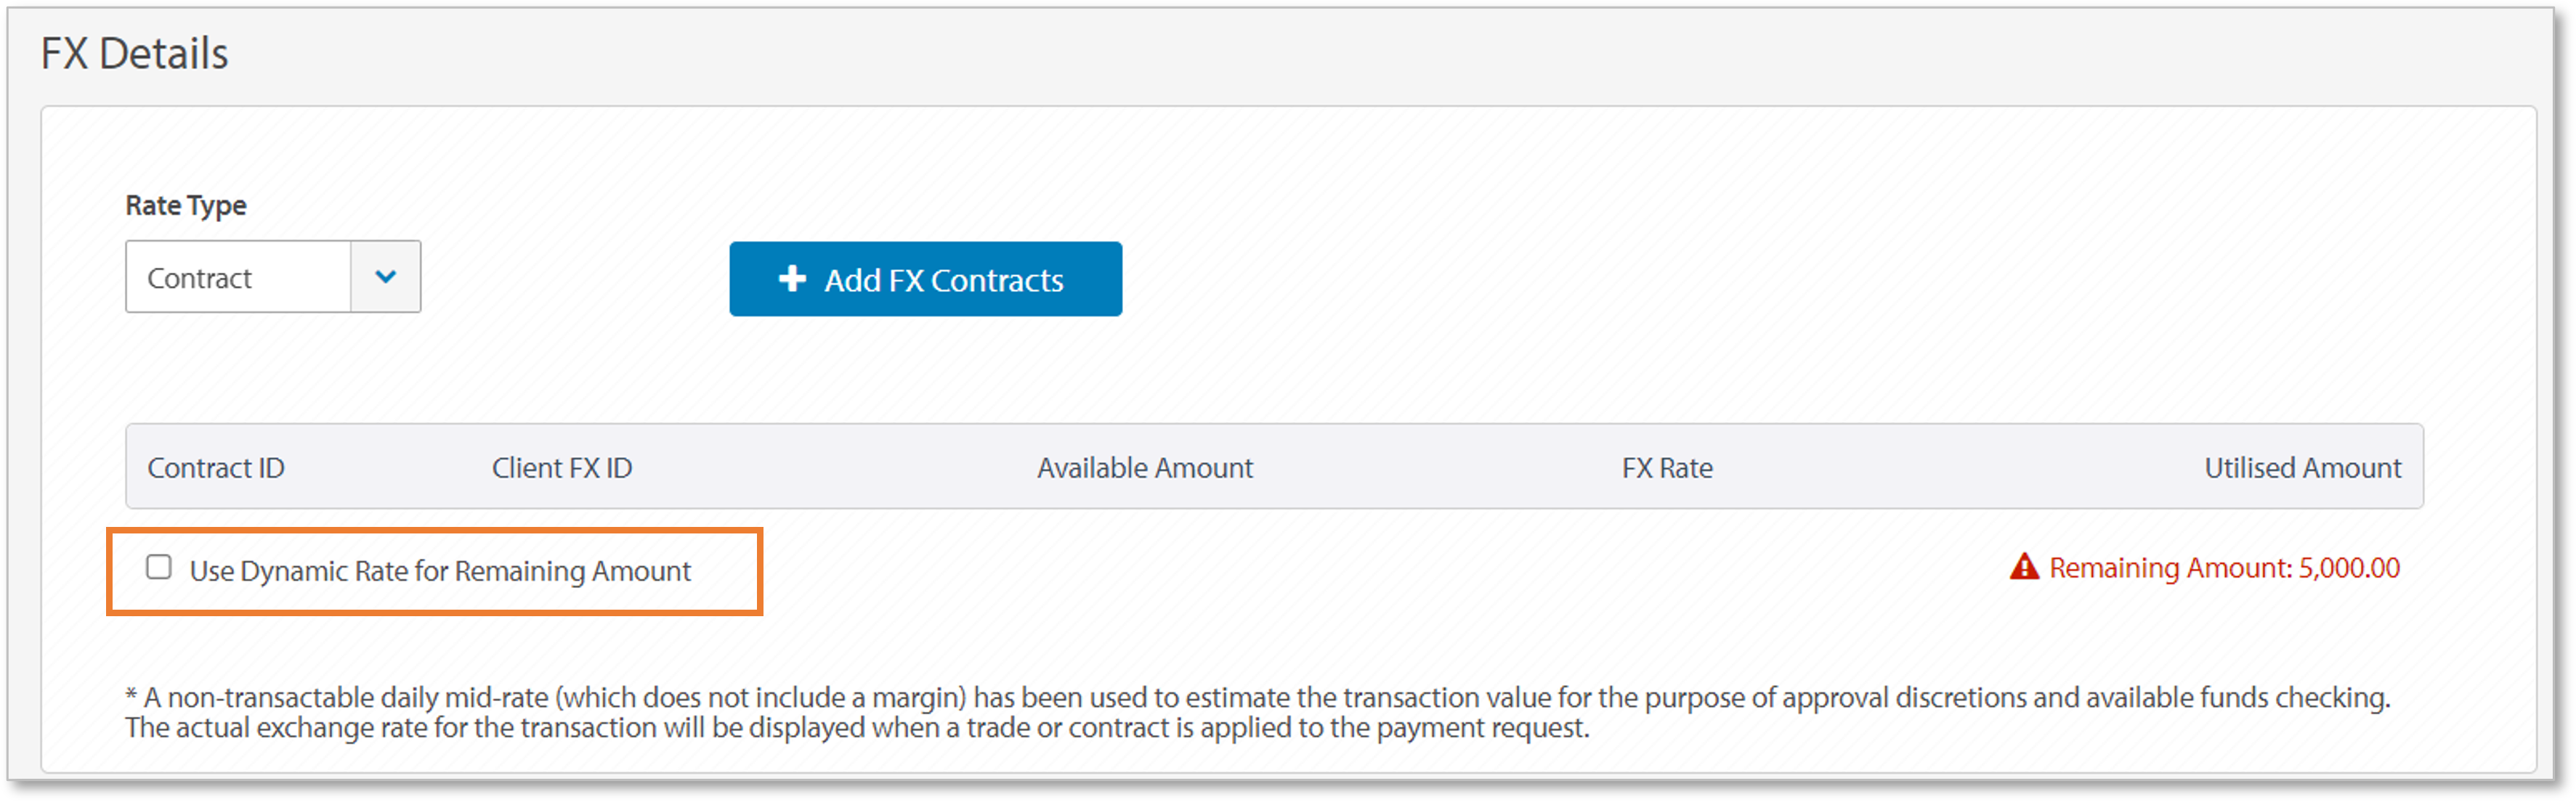Click the Rate Type label
The image size is (2576, 802).
(x=186, y=205)
